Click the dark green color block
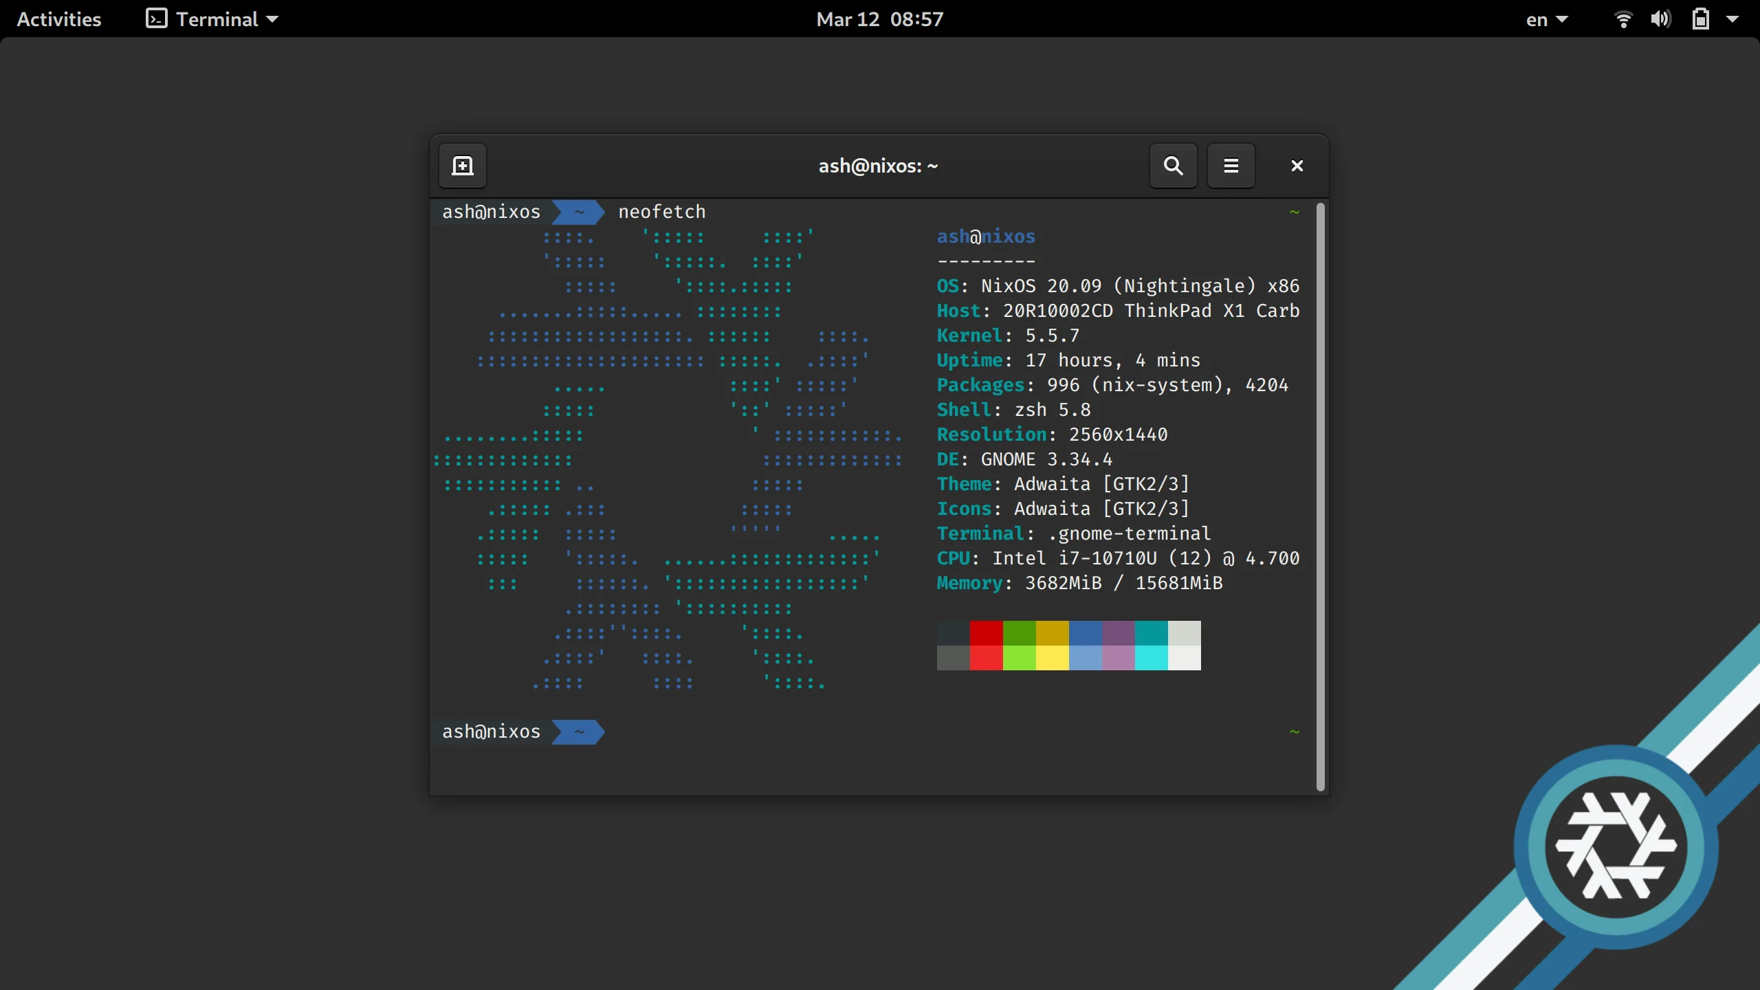The height and width of the screenshot is (990, 1760). 1020,633
